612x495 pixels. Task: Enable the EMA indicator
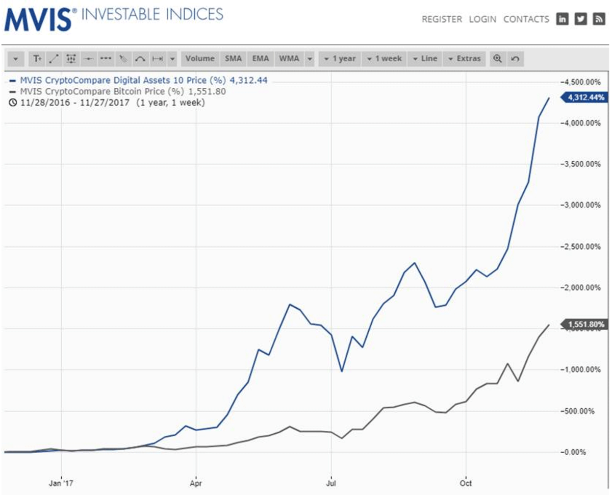260,59
